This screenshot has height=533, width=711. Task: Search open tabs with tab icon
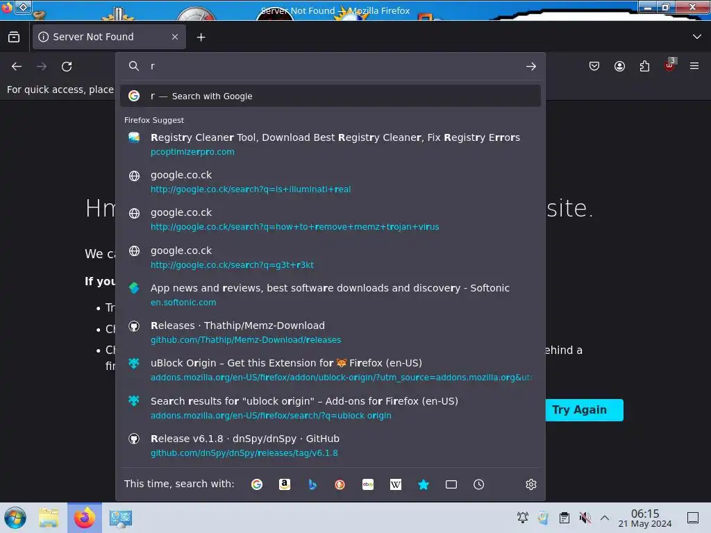(x=451, y=484)
